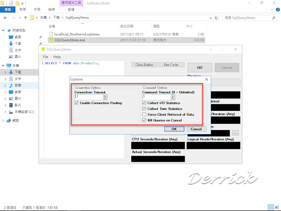
Task: Click the Clean Buffers button
Action: (144, 65)
